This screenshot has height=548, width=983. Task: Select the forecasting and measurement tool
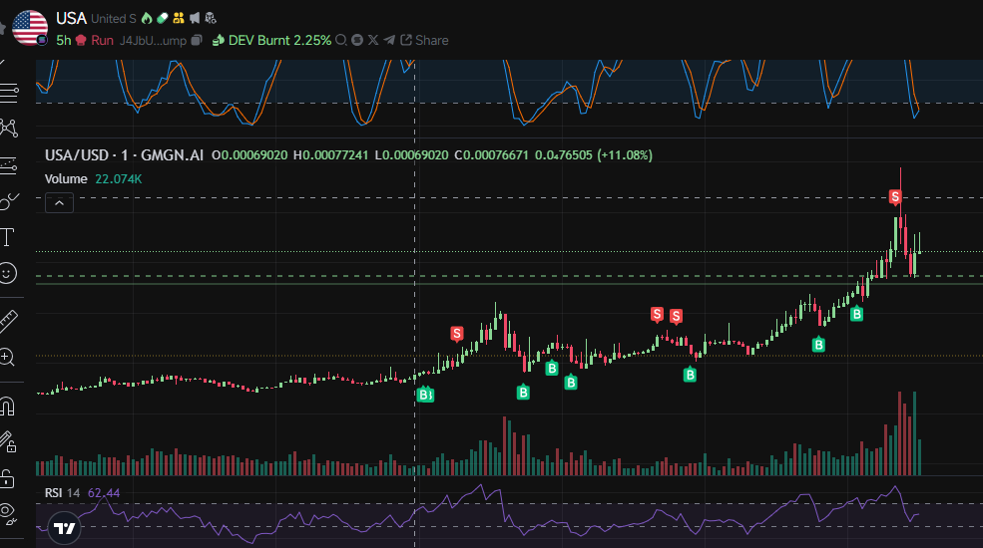click(9, 165)
